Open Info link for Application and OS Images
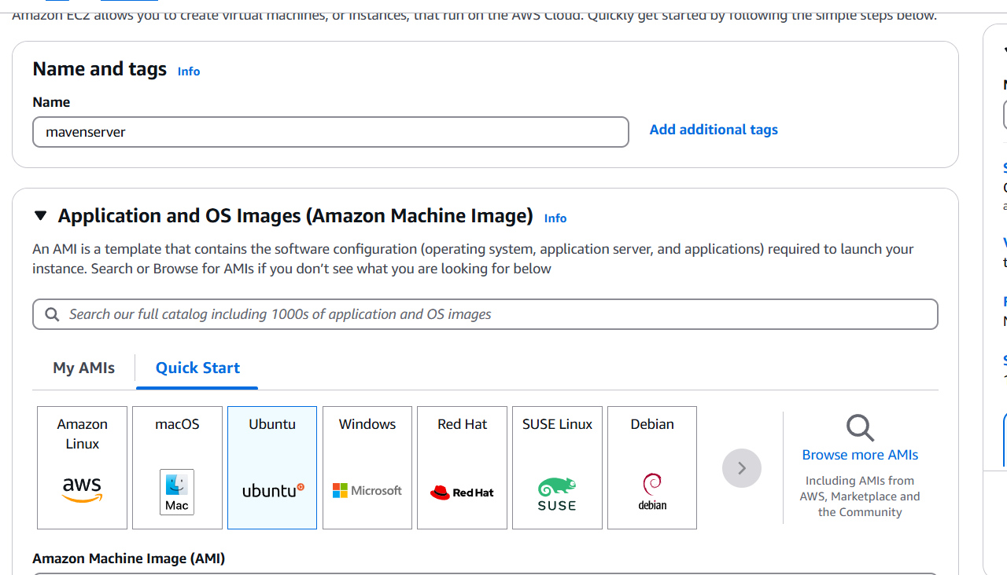 click(555, 218)
